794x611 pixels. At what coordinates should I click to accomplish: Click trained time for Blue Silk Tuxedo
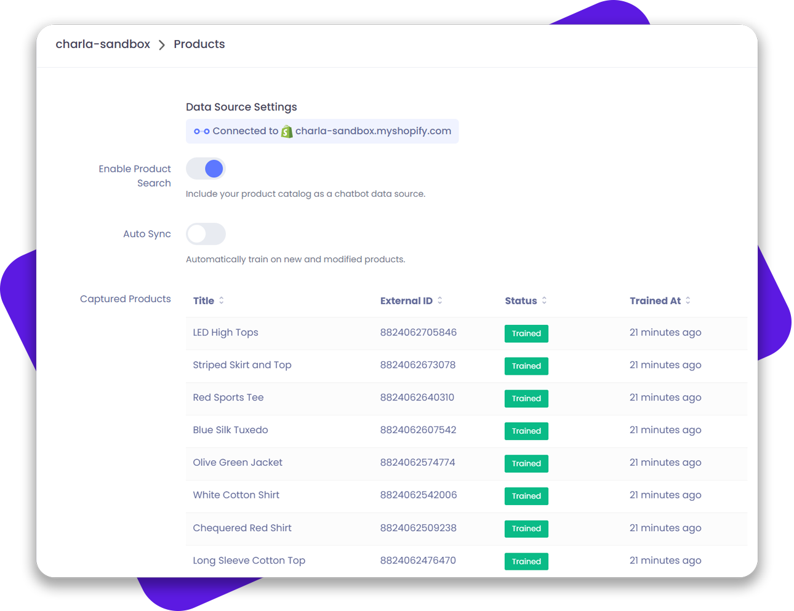[x=665, y=430]
